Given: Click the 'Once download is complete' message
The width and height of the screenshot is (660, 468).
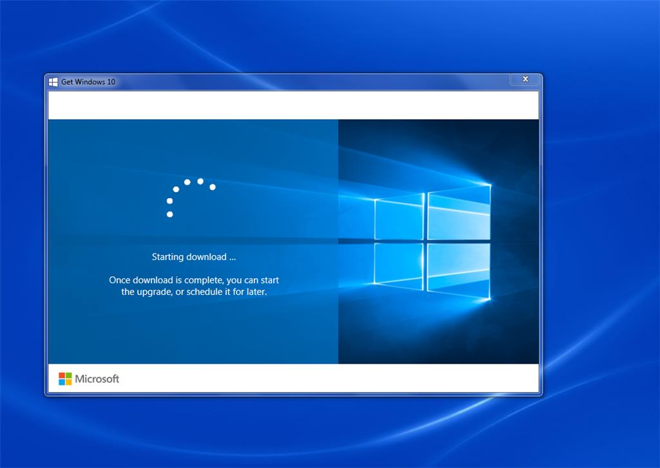Looking at the screenshot, I should coord(194,286).
